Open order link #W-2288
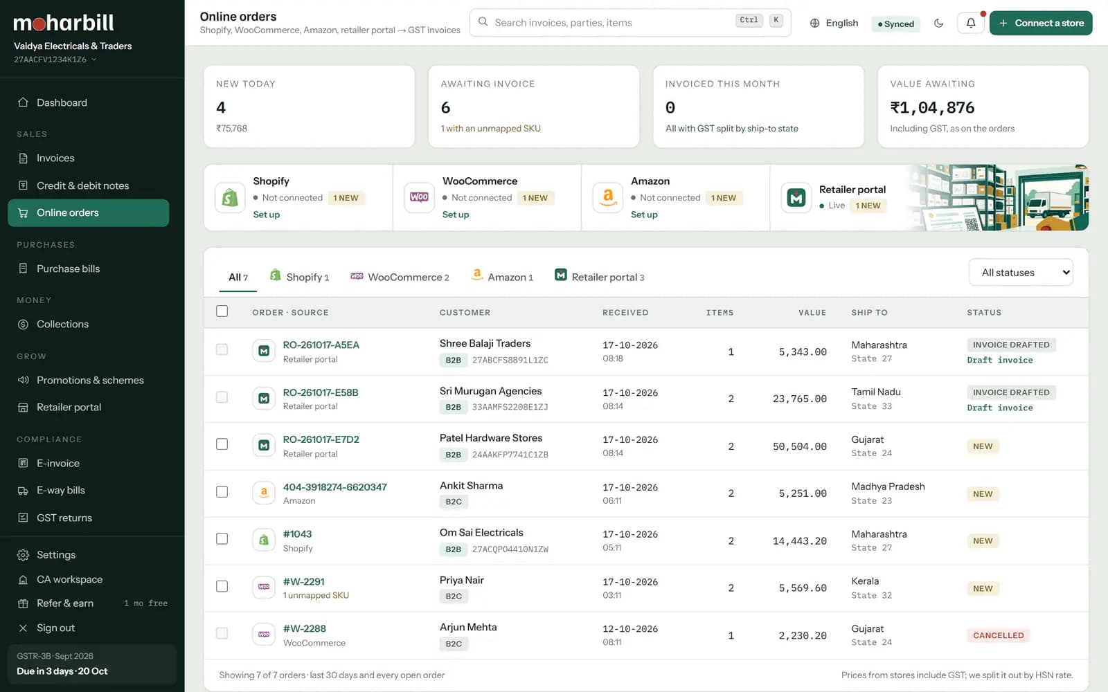 304,628
